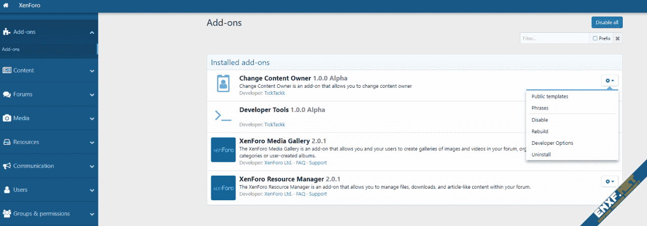Click into the Filter input field
Image resolution: width=647 pixels, height=226 pixels.
pyautogui.click(x=554, y=38)
